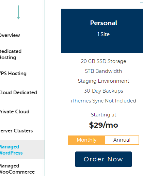This screenshot has width=143, height=176.
Task: Click the Staging Environment feature
Action: coord(104,81)
